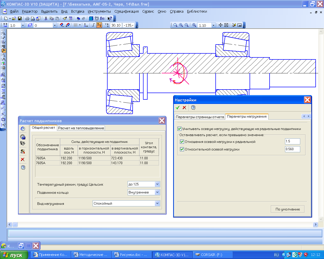324x259 pixels.
Task: Select the 'Общий расчет' tab
Action: pyautogui.click(x=44, y=128)
